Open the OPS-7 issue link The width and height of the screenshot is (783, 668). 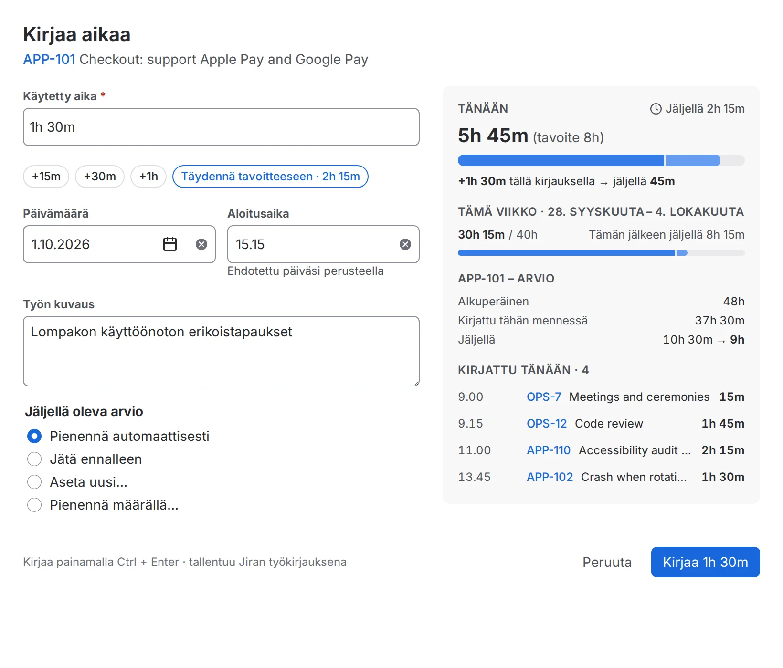(x=544, y=397)
